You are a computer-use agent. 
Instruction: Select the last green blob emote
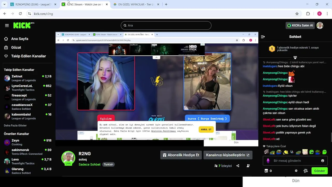[324, 152]
